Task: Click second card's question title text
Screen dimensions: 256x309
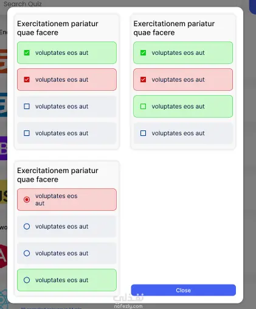Action: (x=174, y=28)
